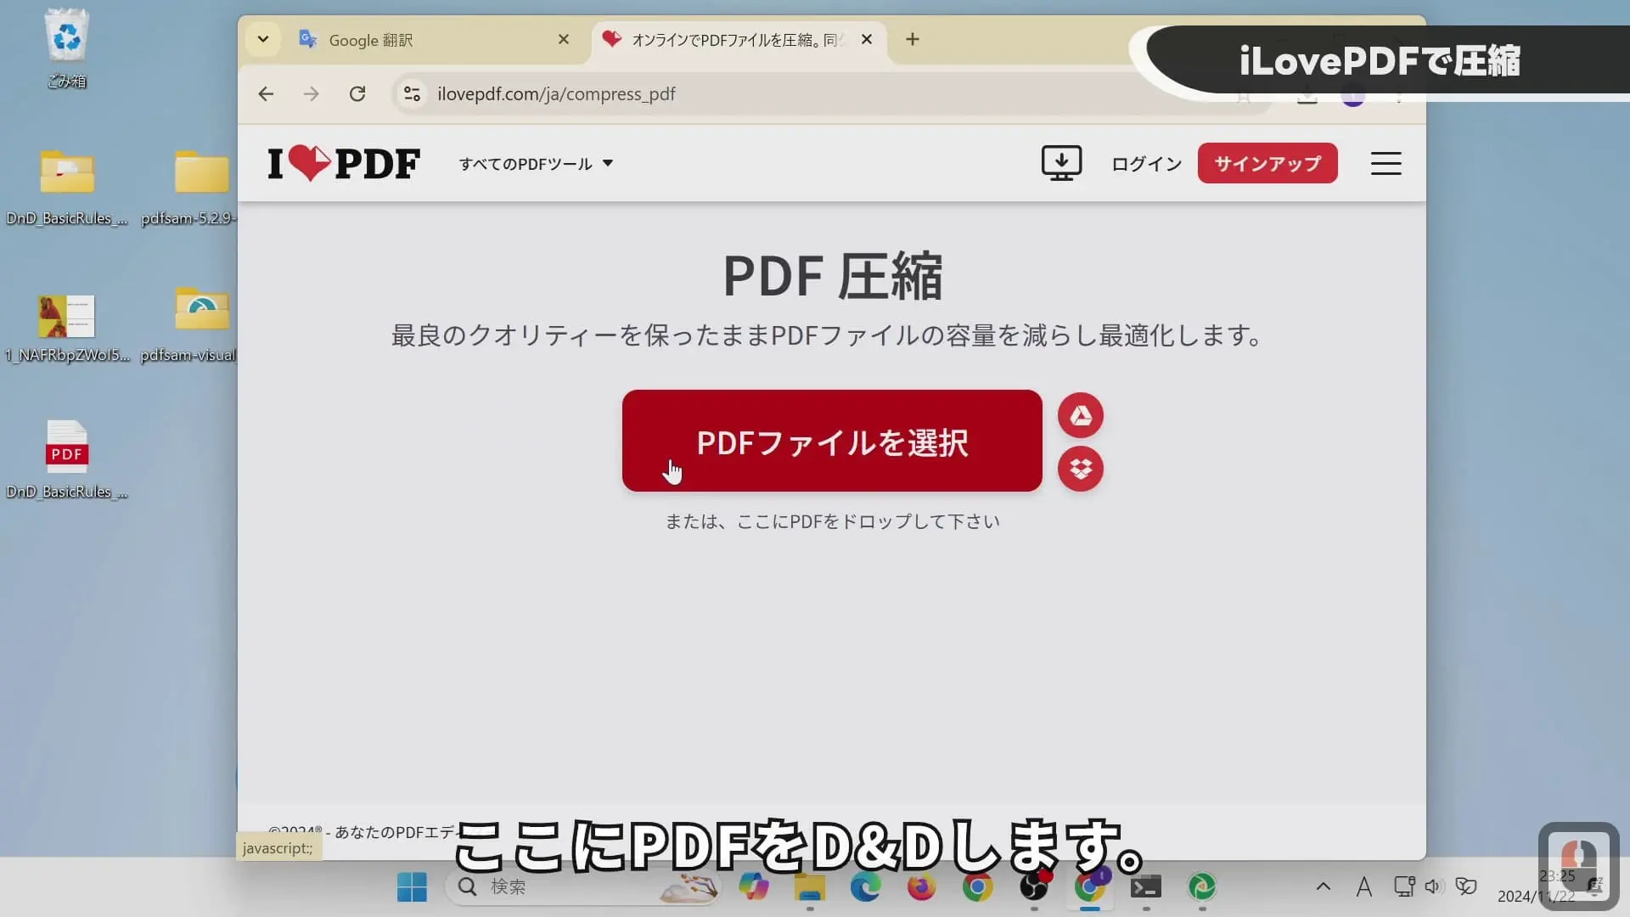Reload the current page
This screenshot has height=917, width=1630.
click(x=357, y=94)
